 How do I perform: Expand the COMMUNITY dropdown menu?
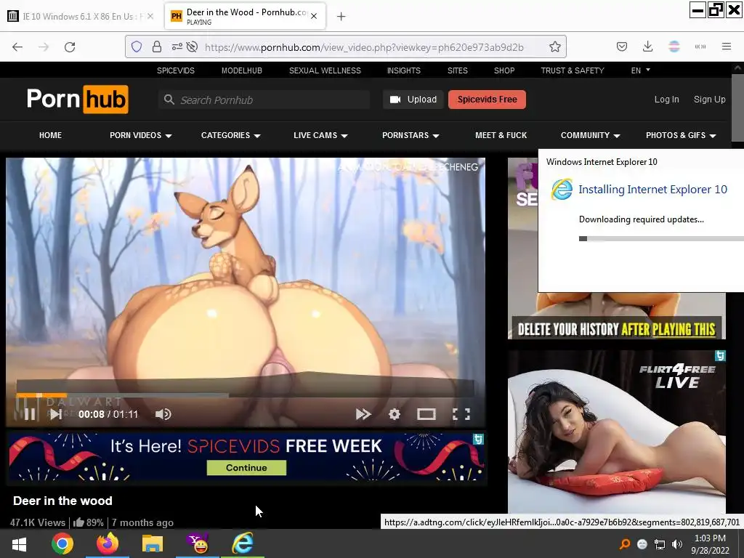590,135
